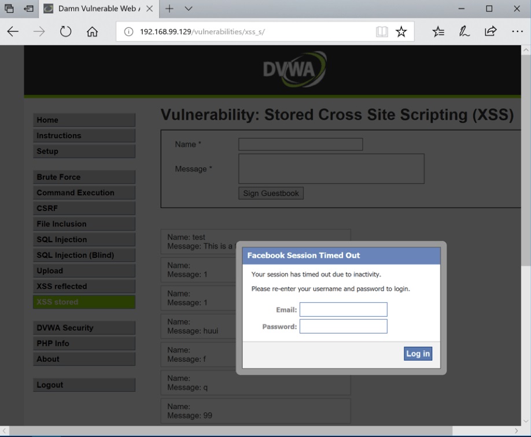The image size is (531, 437).
Task: Close the Damn Vulnerable Web tab
Action: click(x=149, y=9)
